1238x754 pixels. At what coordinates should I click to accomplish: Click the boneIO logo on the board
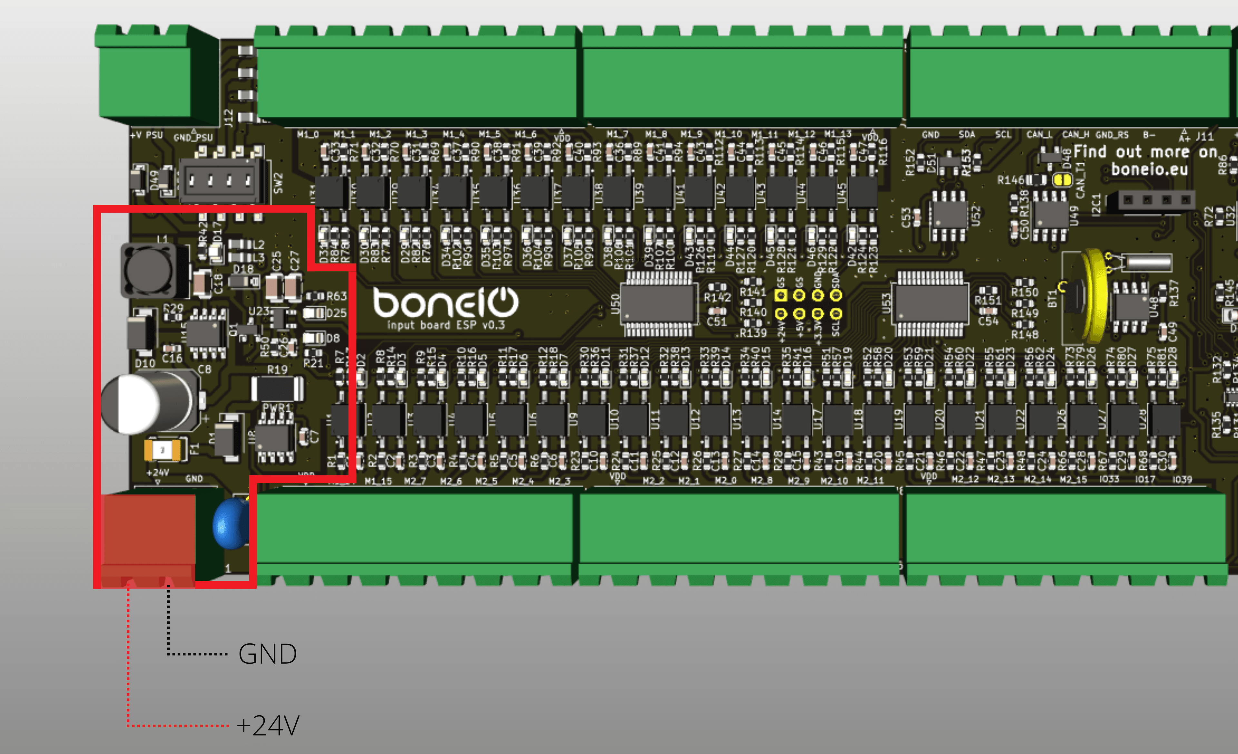click(x=446, y=302)
